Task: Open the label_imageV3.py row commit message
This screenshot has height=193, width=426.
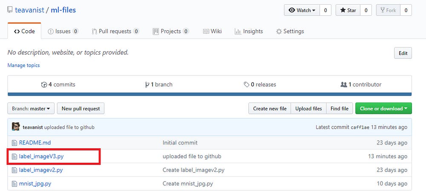Action: [x=192, y=156]
